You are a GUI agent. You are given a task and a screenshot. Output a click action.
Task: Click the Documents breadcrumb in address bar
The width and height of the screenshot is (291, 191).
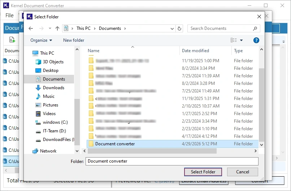pyautogui.click(x=110, y=28)
